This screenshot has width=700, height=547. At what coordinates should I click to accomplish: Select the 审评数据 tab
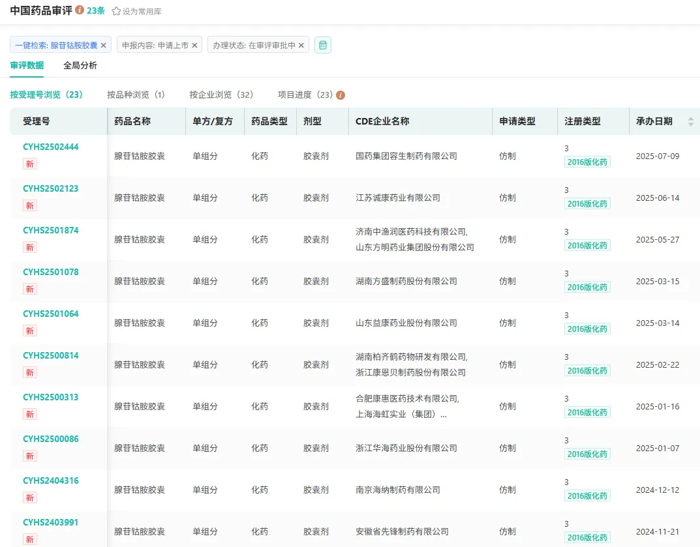coord(27,65)
